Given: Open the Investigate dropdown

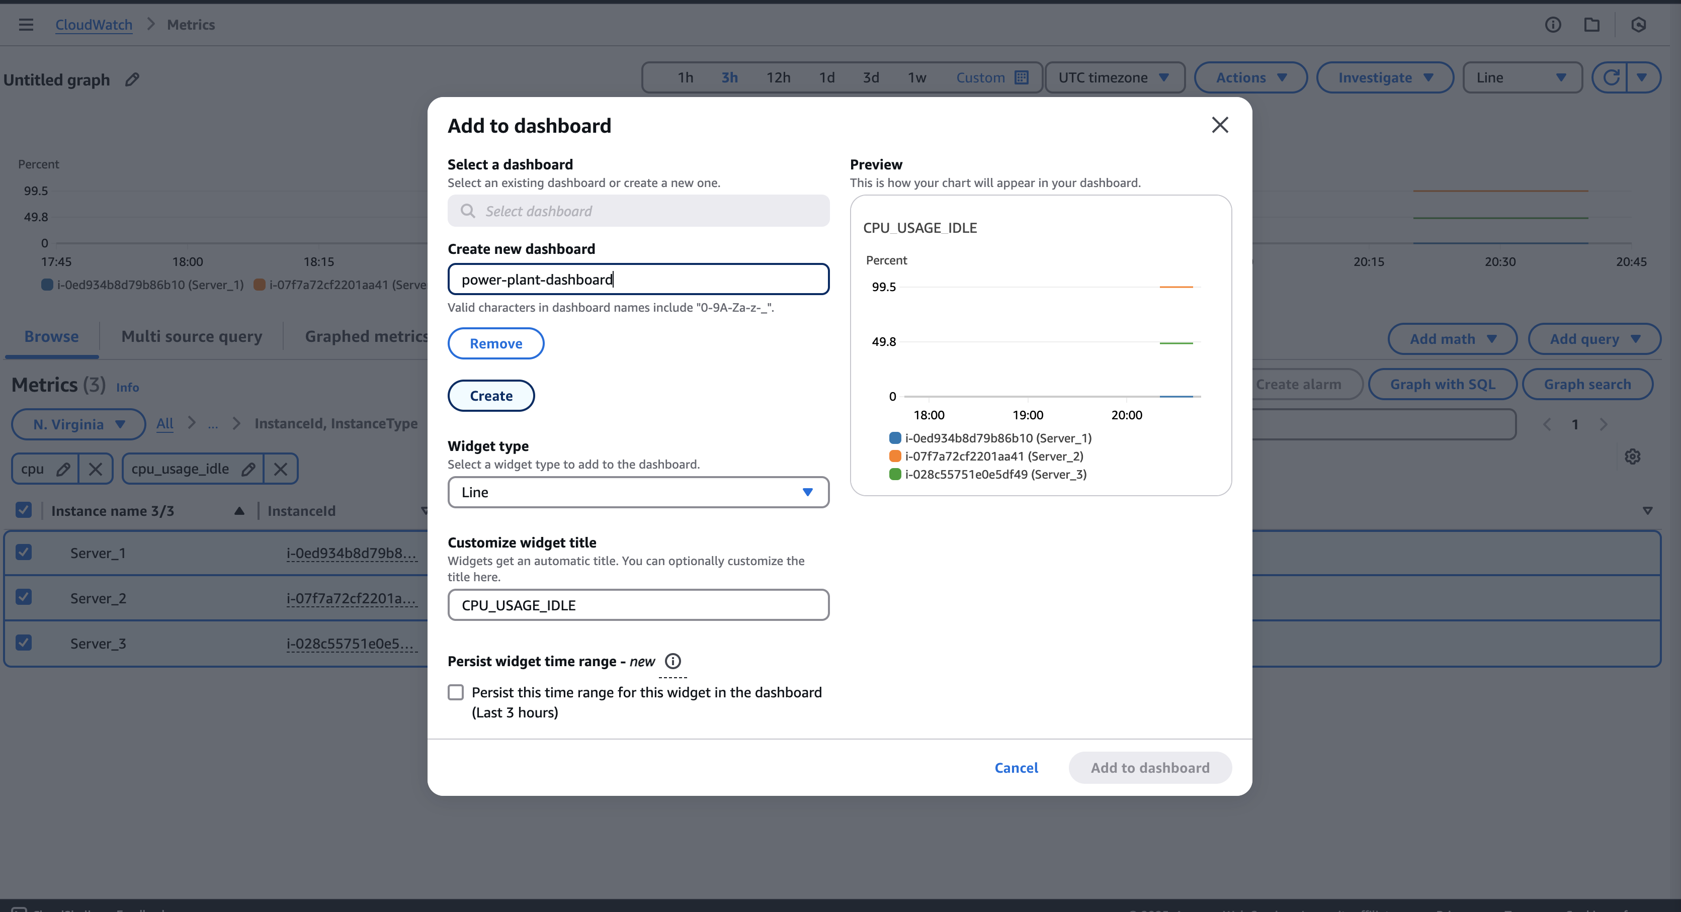Looking at the screenshot, I should coord(1385,77).
